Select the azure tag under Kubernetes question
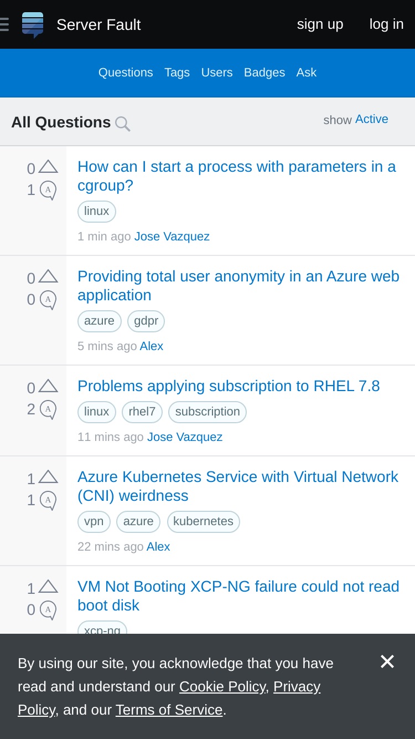415x739 pixels. [138, 522]
